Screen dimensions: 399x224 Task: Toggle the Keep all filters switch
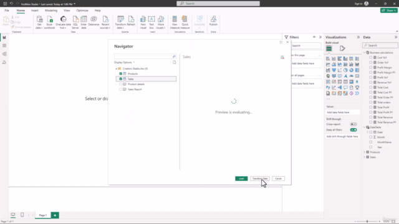click(353, 130)
